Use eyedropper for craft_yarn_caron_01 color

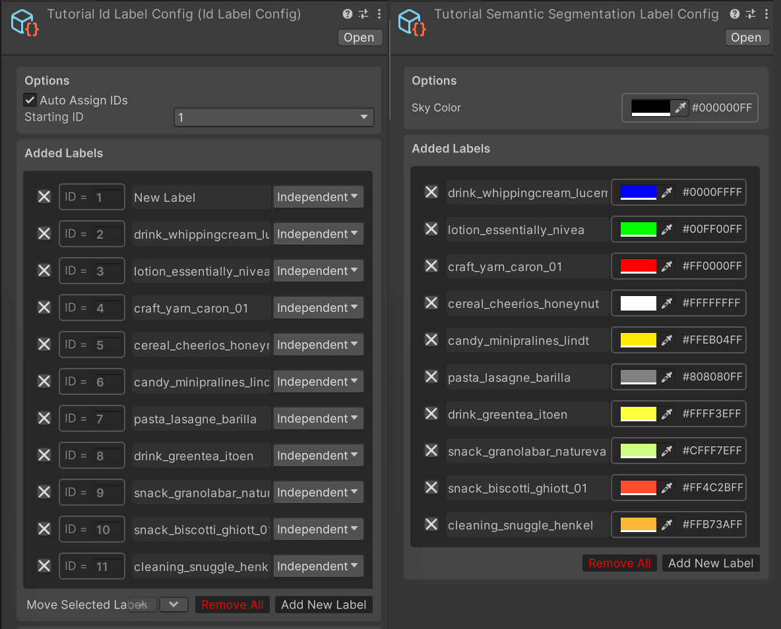coord(666,266)
